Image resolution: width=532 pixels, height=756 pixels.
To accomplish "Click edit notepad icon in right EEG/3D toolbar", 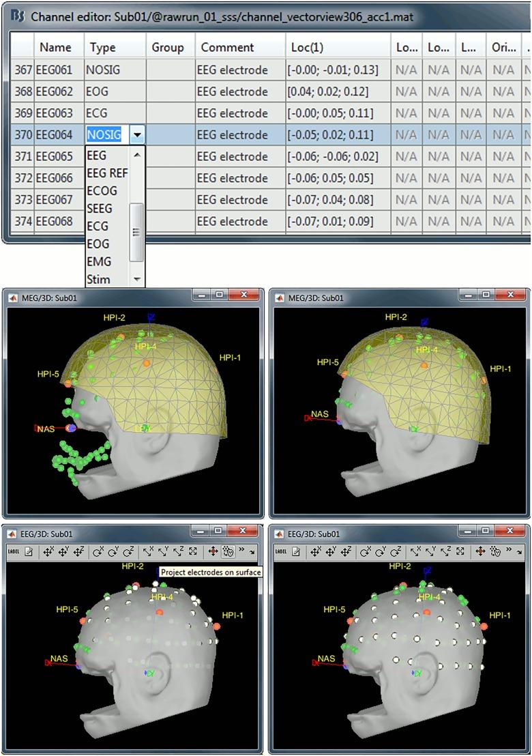I will [297, 551].
